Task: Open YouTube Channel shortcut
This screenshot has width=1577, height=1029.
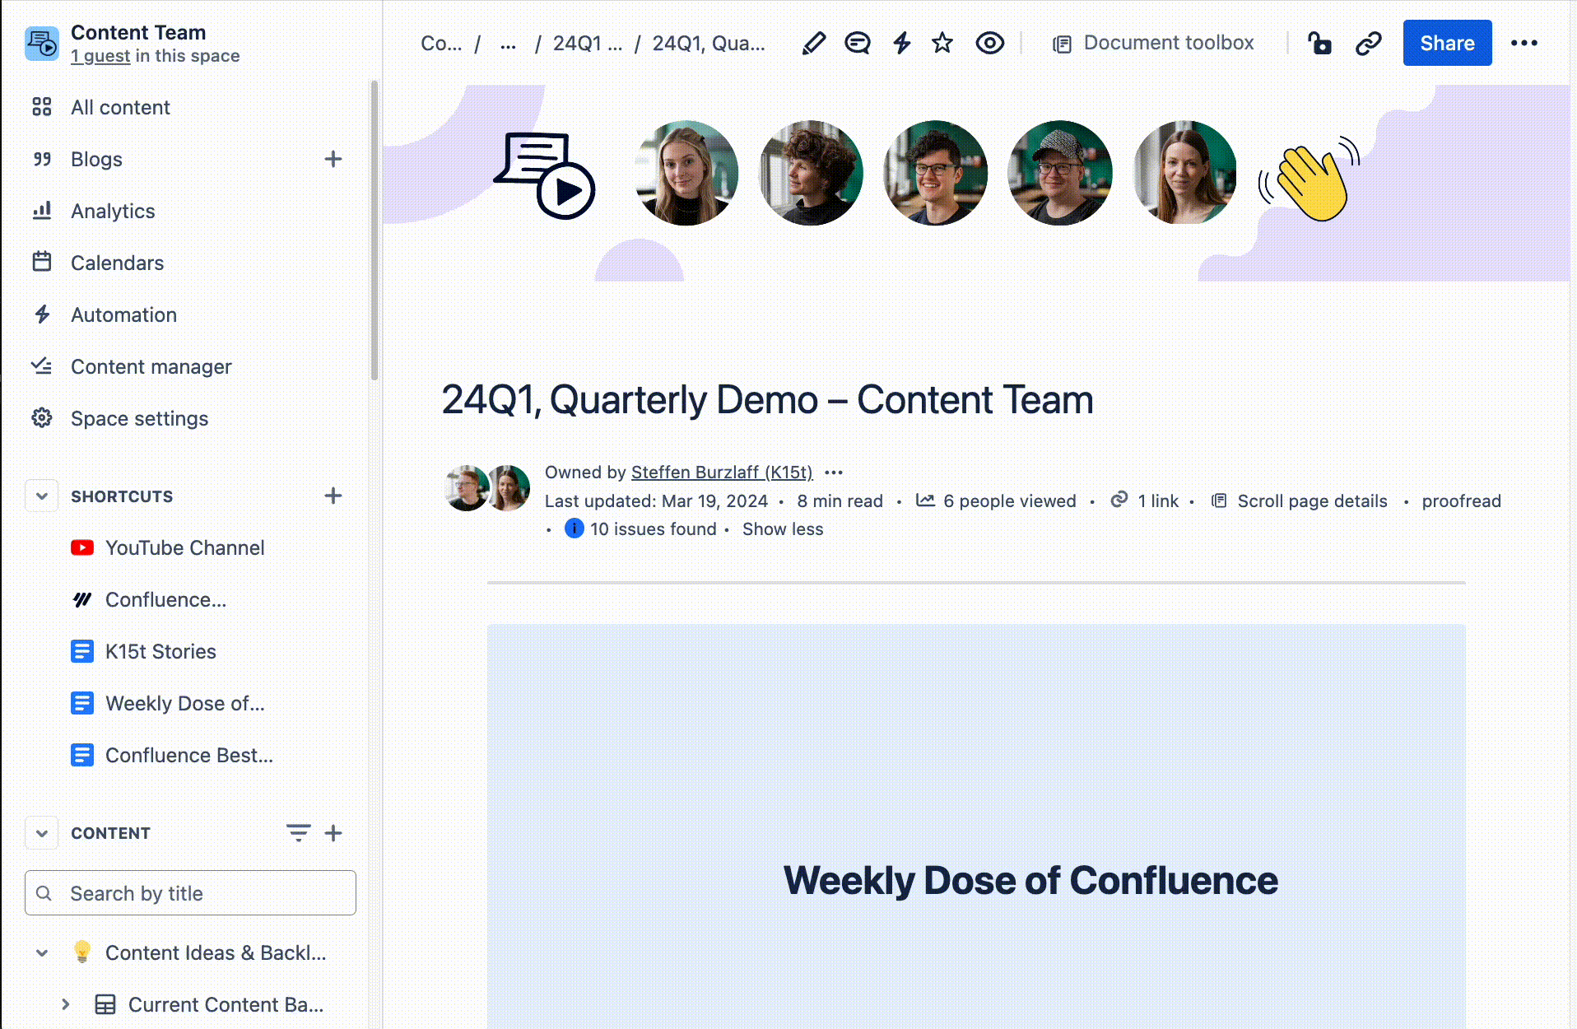Action: pyautogui.click(x=185, y=547)
